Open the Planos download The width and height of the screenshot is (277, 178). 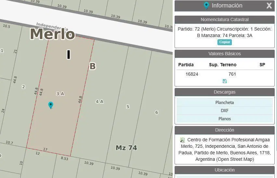[x=225, y=119]
